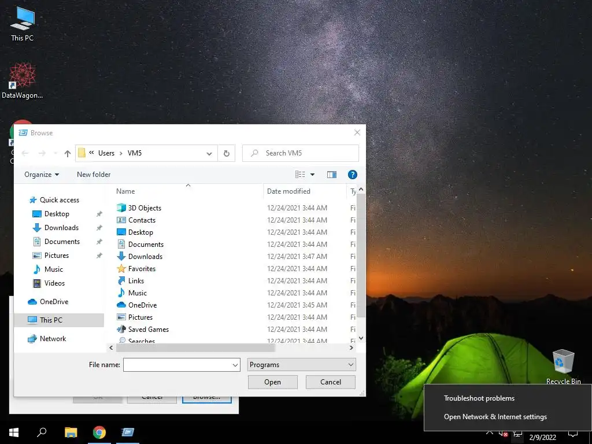This screenshot has width=592, height=444.
Task: Open the Organize menu
Action: point(42,175)
